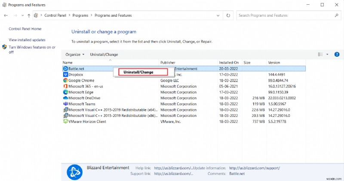The width and height of the screenshot is (344, 181).
Task: Select the Microsoft Teams entry
Action: click(x=82, y=104)
